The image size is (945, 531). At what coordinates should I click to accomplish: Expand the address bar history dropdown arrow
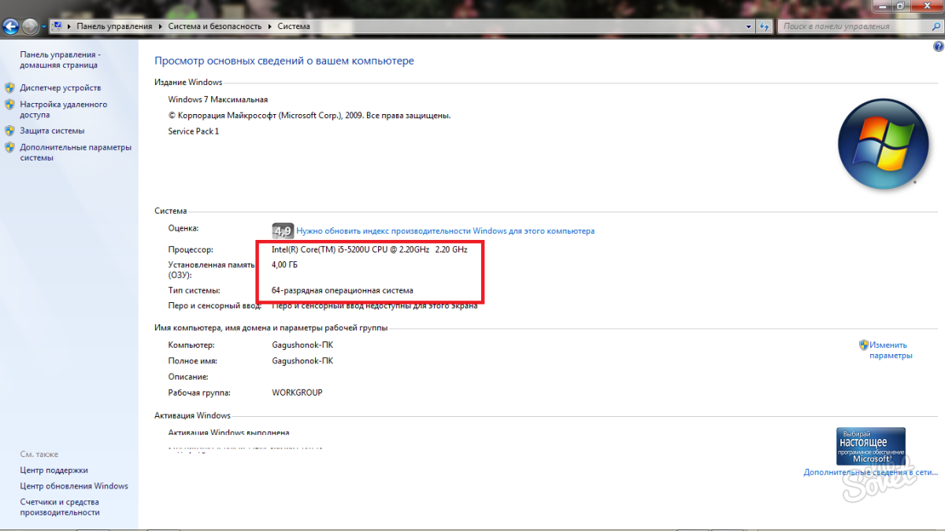(x=749, y=26)
